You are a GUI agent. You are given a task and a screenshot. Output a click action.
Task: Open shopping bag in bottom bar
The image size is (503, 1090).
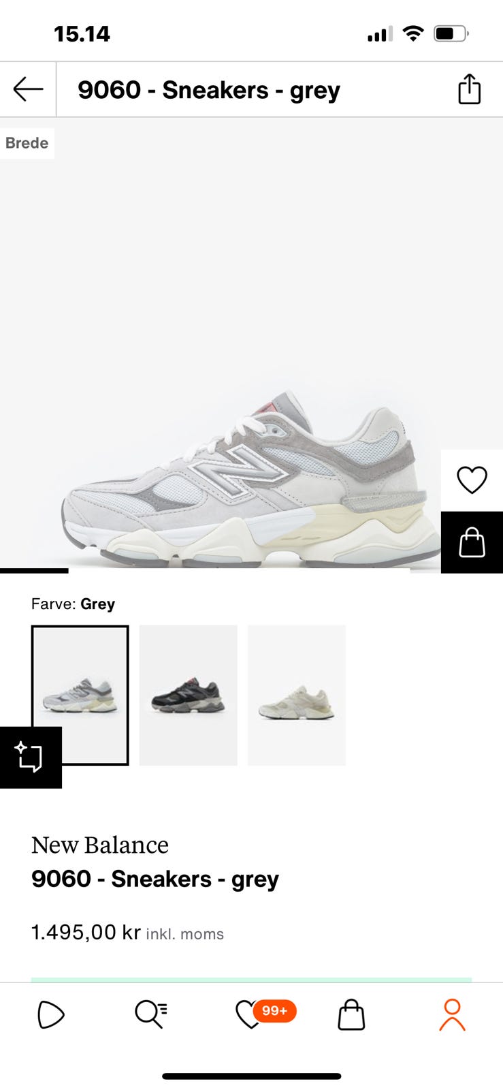point(351,1014)
